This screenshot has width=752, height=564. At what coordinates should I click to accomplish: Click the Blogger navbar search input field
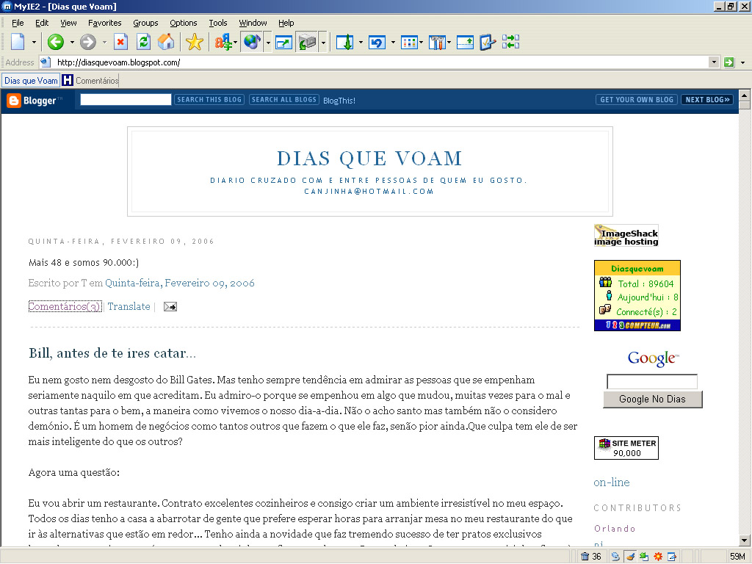(126, 100)
